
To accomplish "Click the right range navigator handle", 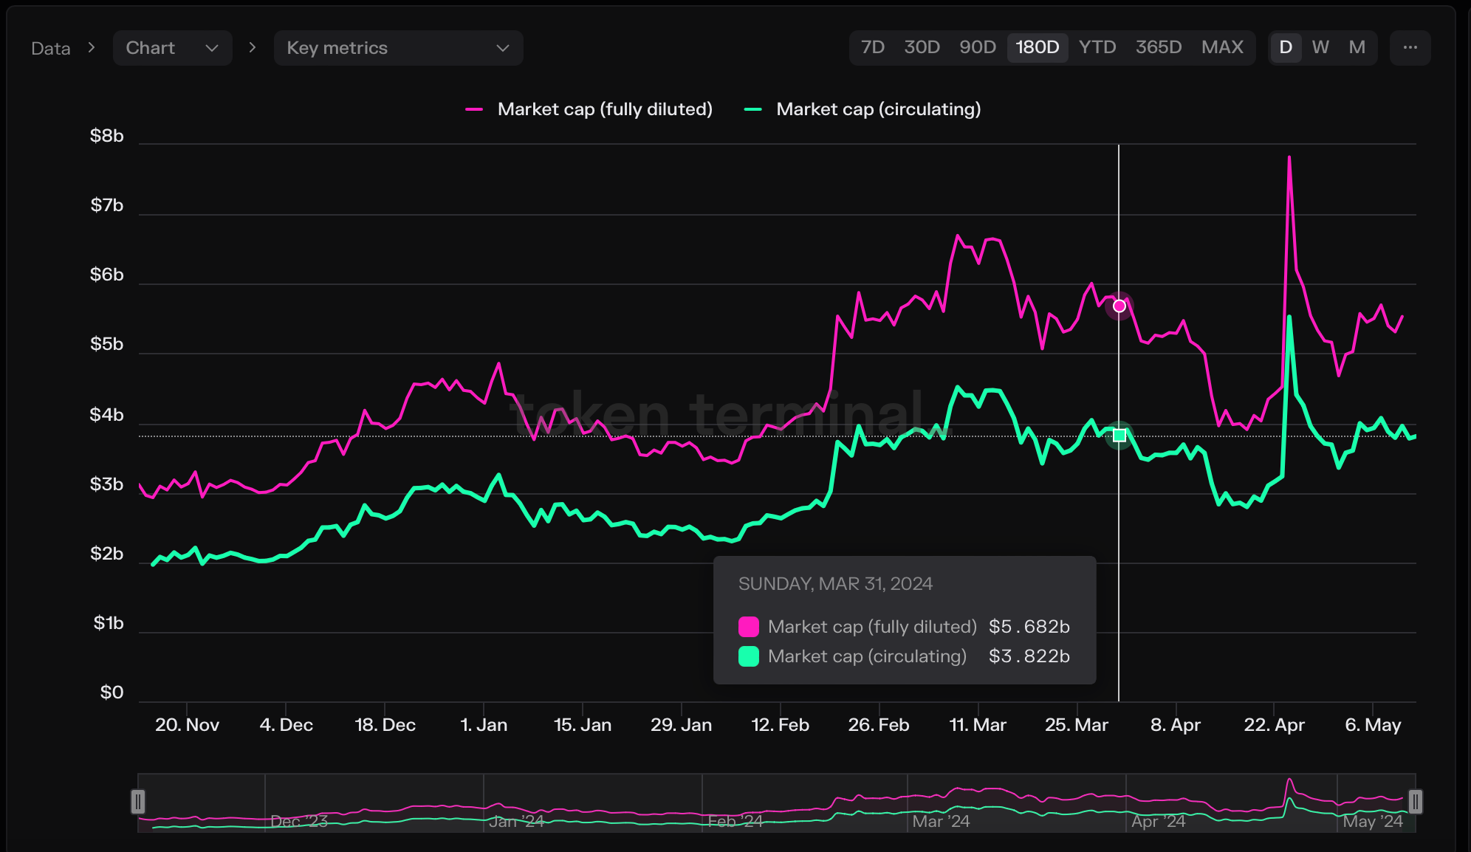I will tap(1415, 802).
